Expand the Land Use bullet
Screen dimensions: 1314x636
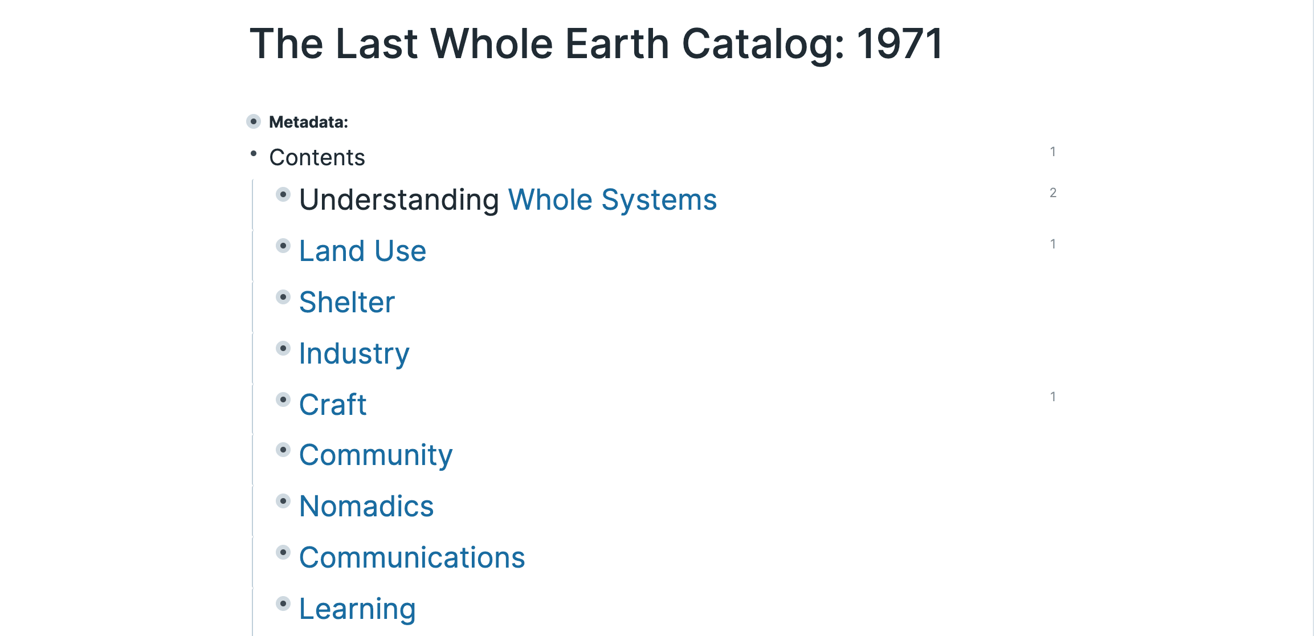283,246
